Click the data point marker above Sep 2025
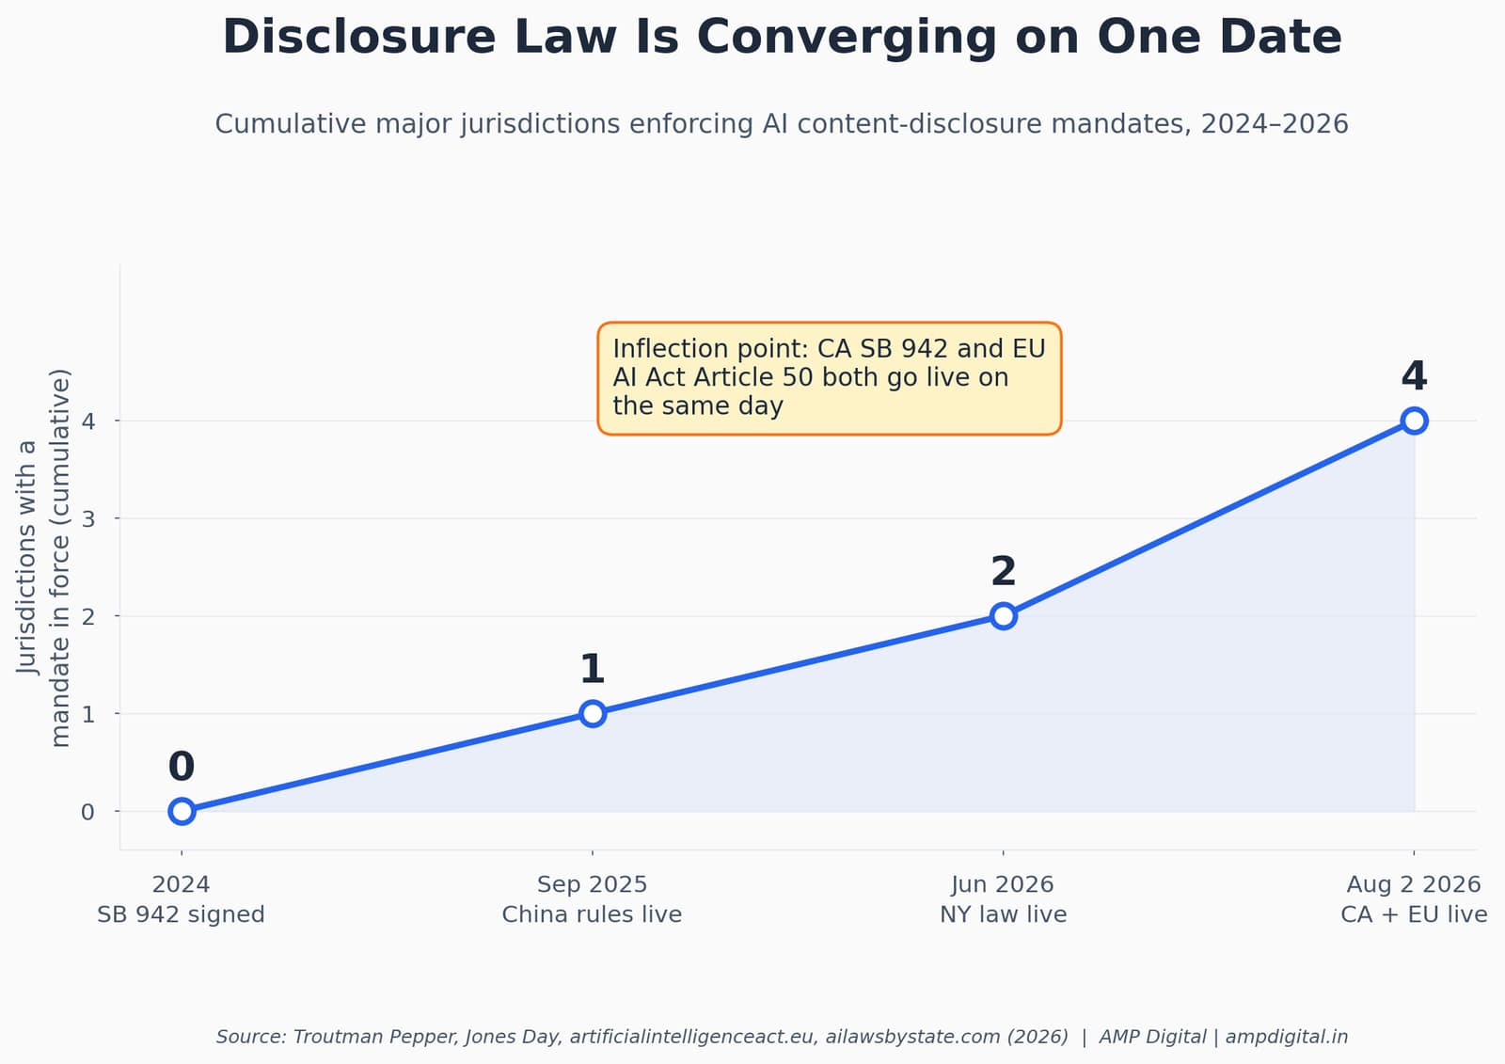1505x1064 pixels. pos(593,713)
